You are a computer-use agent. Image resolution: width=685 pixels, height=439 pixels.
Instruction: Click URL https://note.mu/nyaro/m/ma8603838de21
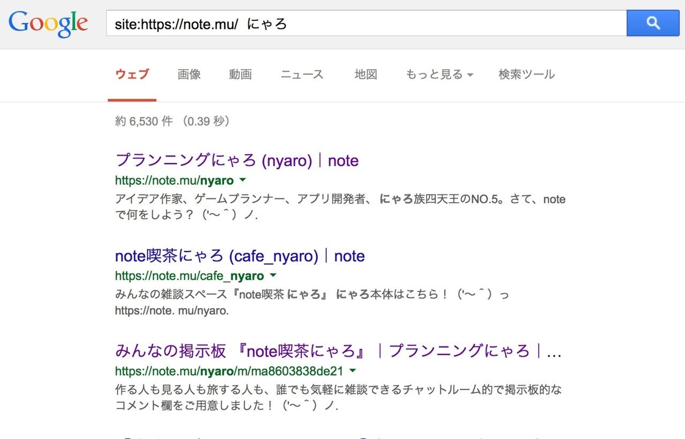point(229,371)
